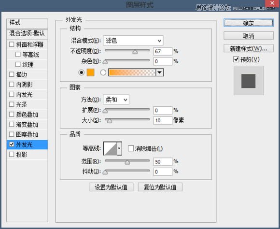Tick the 纹理 checkbox
This screenshot has width=280, height=229.
pyautogui.click(x=18, y=64)
